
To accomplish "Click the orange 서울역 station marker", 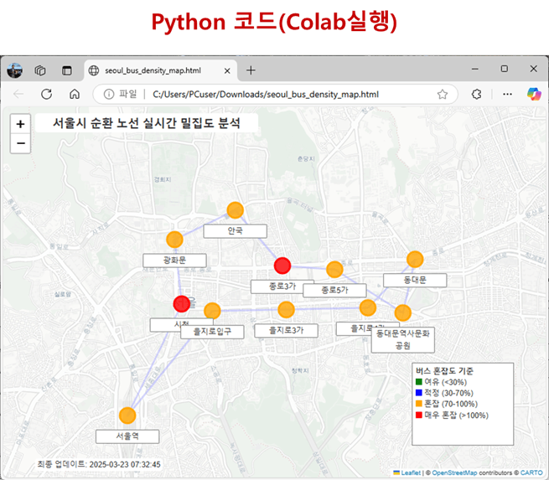I will [127, 415].
